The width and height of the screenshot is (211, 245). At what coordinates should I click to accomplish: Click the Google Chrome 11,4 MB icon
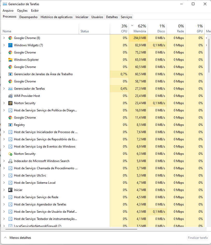[x=10, y=118]
